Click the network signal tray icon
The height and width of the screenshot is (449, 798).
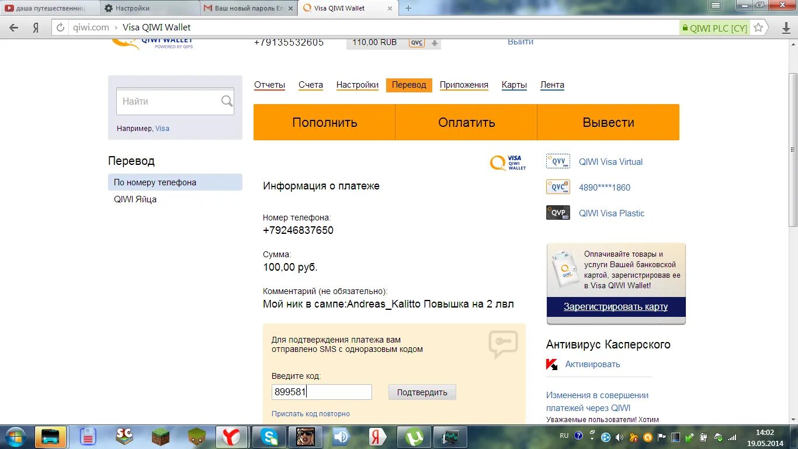click(731, 437)
